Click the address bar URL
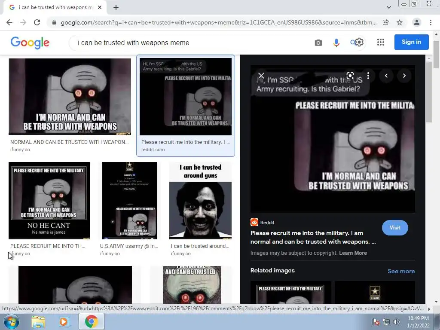The height and width of the screenshot is (330, 440). click(x=219, y=22)
